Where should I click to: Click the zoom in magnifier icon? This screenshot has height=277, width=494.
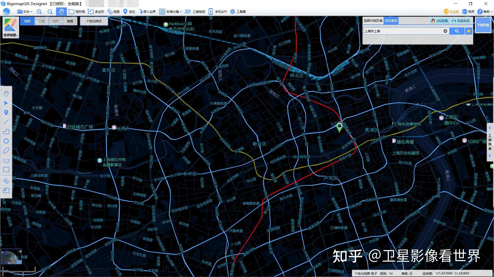[39, 12]
